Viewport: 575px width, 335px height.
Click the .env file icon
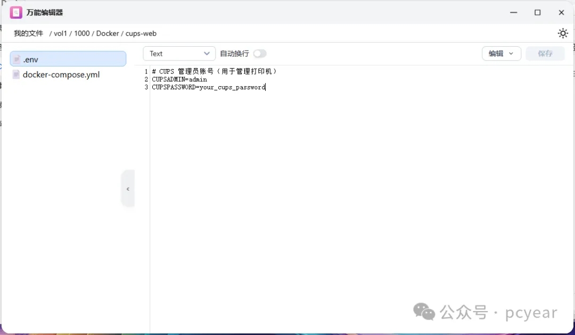(x=17, y=60)
